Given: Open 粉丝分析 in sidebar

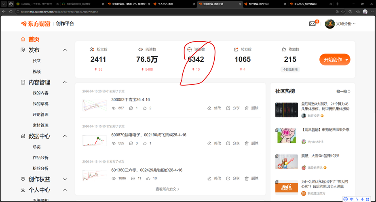Looking at the screenshot, I should click(40, 168).
